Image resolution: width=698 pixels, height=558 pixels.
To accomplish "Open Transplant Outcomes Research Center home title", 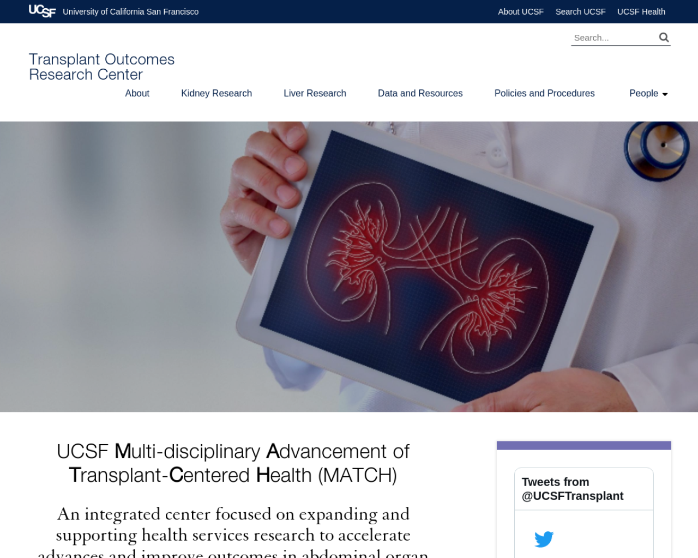I will pos(101,66).
